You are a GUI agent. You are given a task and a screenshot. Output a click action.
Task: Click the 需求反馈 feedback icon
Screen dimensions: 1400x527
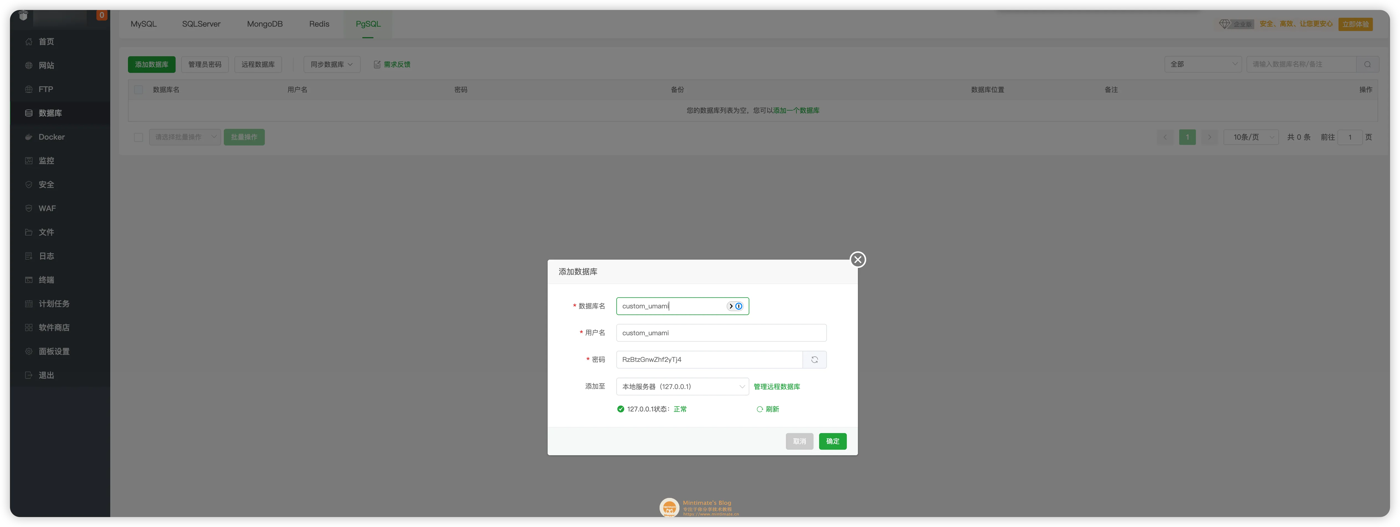click(377, 64)
